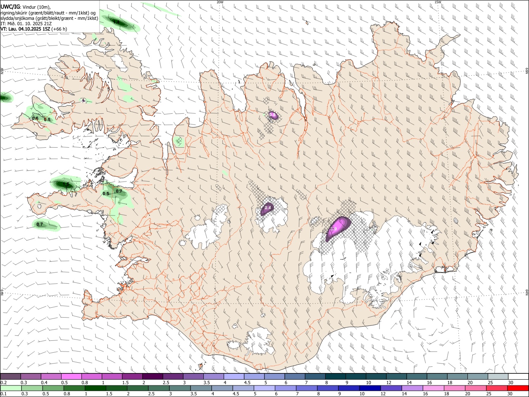Pick the navy blue 10 swatch in the lower scale

[x=369, y=388]
